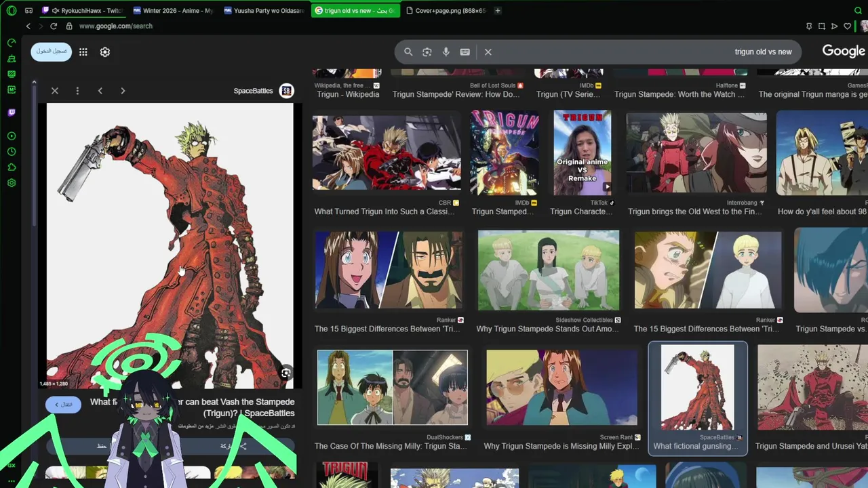Image resolution: width=868 pixels, height=488 pixels.
Task: Click the blue Arabic sign-in button
Action: coord(52,52)
